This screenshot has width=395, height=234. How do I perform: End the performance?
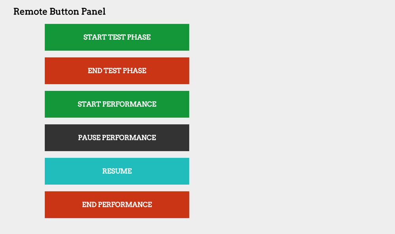(117, 205)
